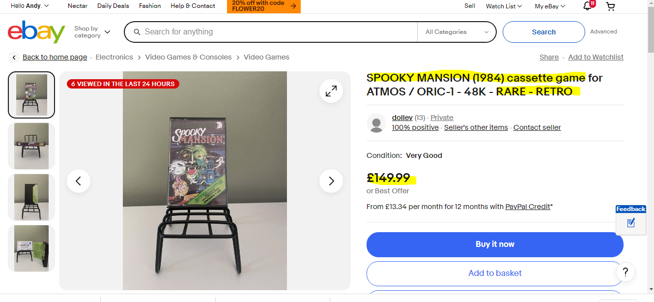Click the eBay logo
Image resolution: width=654 pixels, height=302 pixels.
[36, 32]
